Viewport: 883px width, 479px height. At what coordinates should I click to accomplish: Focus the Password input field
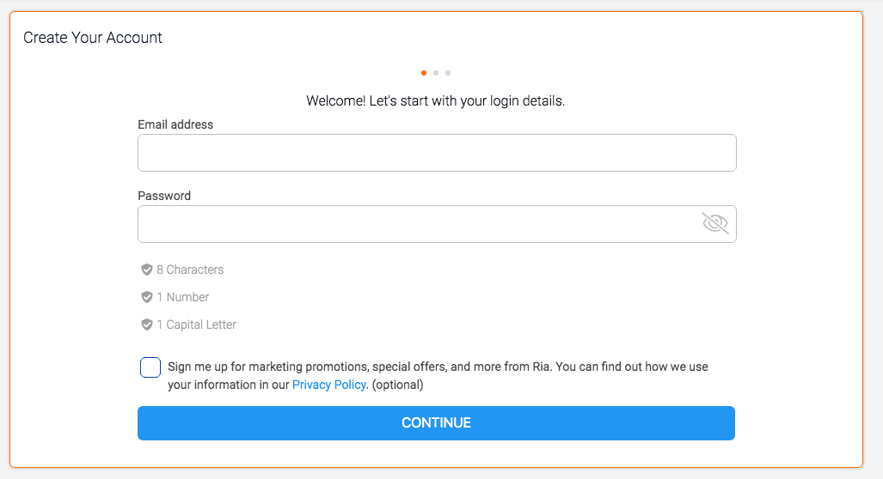[x=417, y=224]
